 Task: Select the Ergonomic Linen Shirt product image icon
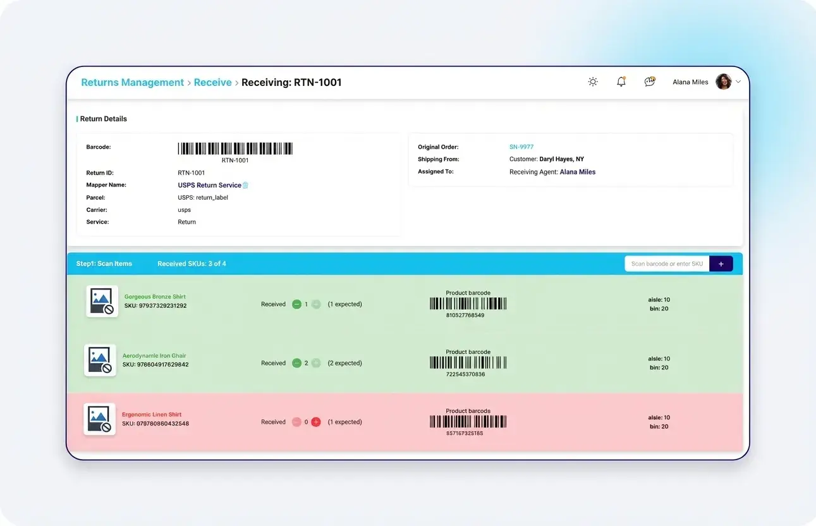(100, 419)
